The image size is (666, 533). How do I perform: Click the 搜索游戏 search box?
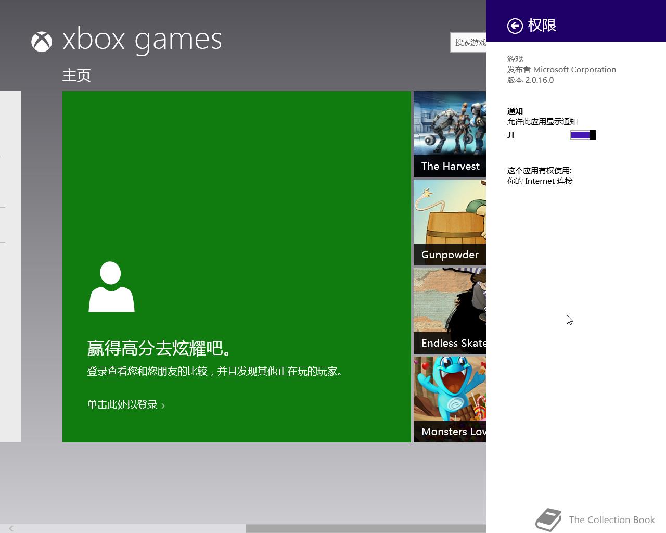[468, 42]
